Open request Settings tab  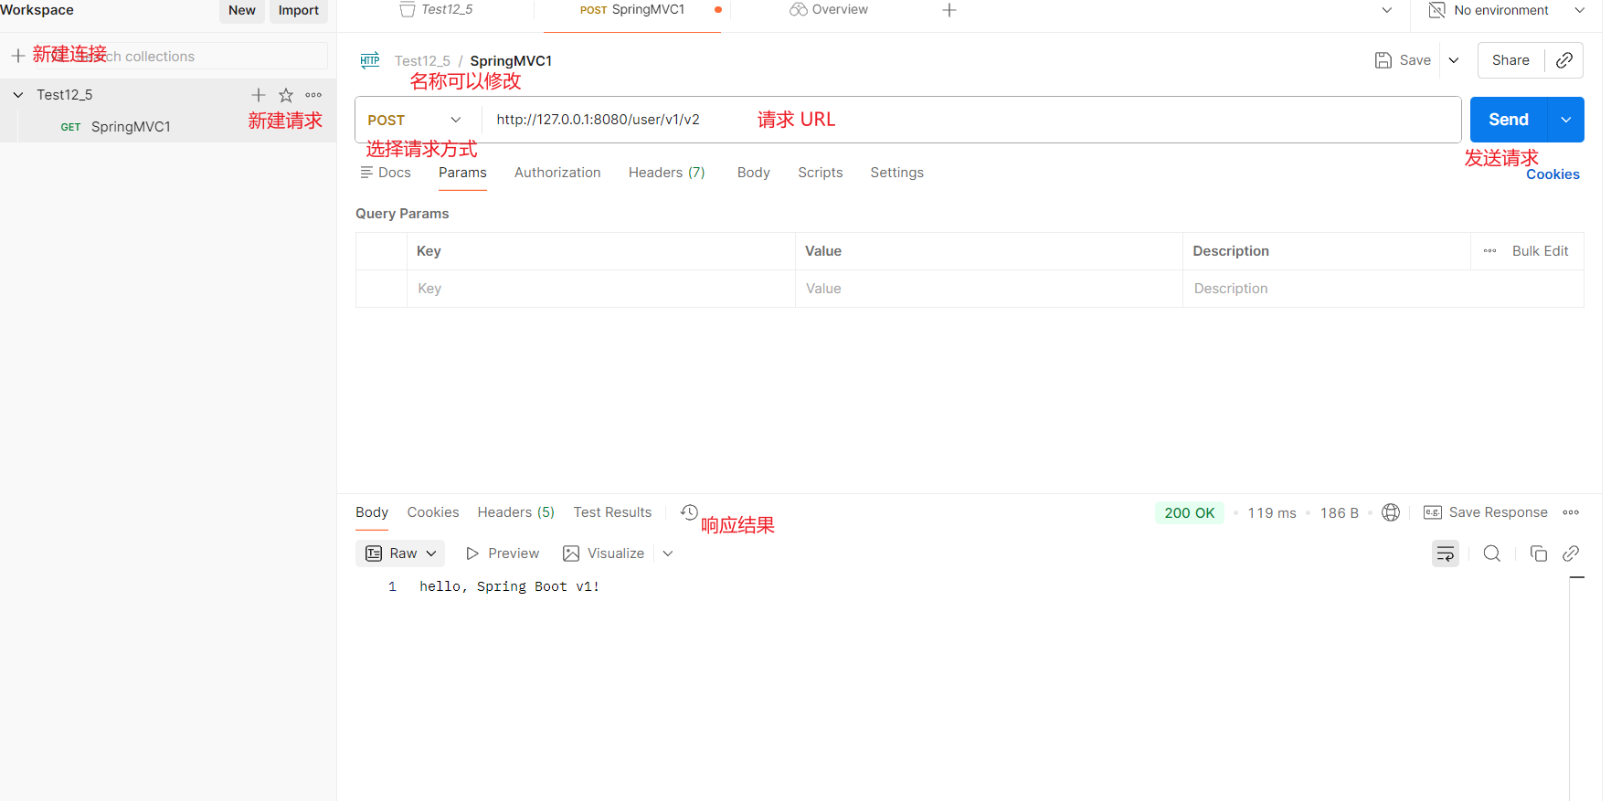(897, 173)
